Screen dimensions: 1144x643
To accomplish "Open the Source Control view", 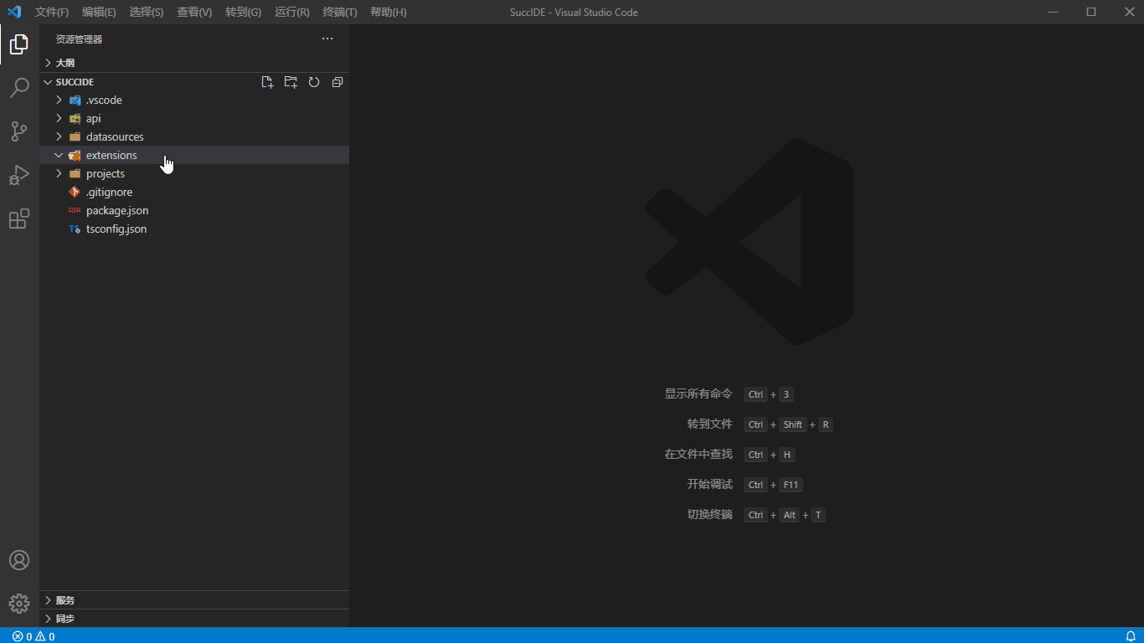I will tap(19, 131).
